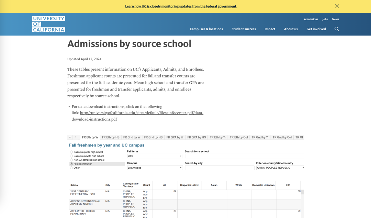Viewport: 371px width, 218px height.
Task: Open the About us menu
Action: coord(291,29)
